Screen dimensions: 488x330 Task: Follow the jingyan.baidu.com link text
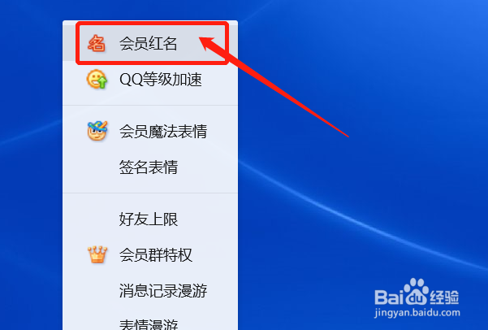point(417,313)
